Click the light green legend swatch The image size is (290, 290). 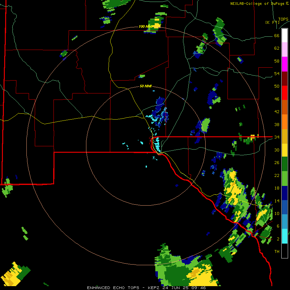[x=285, y=179]
